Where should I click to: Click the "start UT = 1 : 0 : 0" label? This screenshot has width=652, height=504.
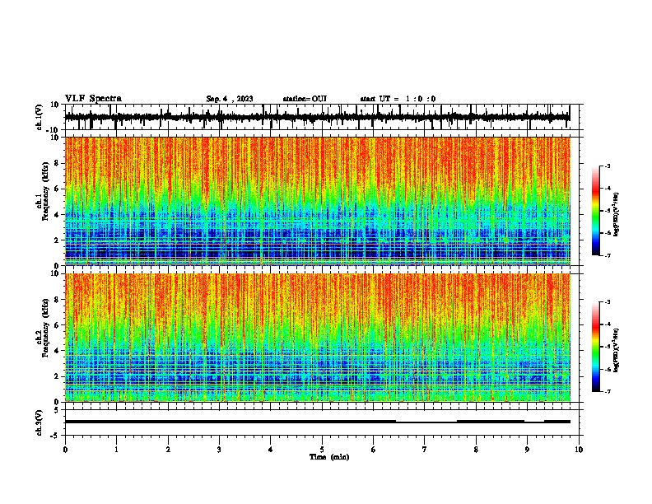pyautogui.click(x=398, y=99)
